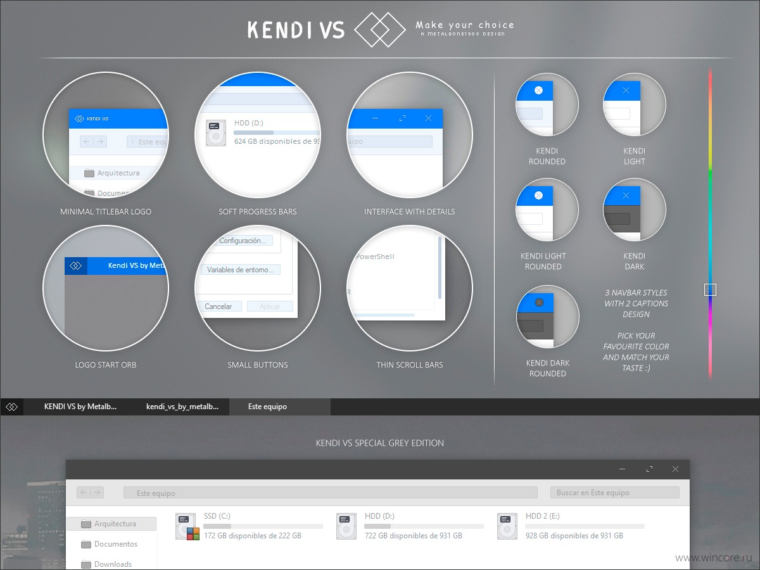Click the Kendi VS logo in Minimal Titlebar preview
Image resolution: width=760 pixels, height=570 pixels.
coord(91,118)
